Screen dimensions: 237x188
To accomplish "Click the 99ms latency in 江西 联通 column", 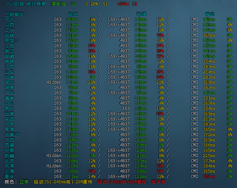I will pyautogui.click(x=142, y=67).
